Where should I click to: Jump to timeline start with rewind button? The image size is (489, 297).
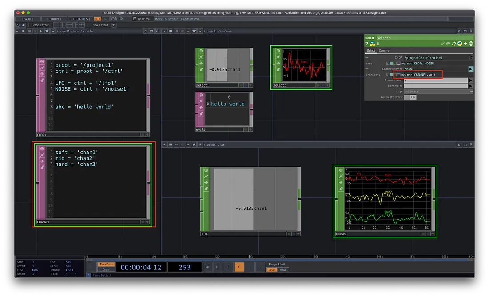pos(207,267)
